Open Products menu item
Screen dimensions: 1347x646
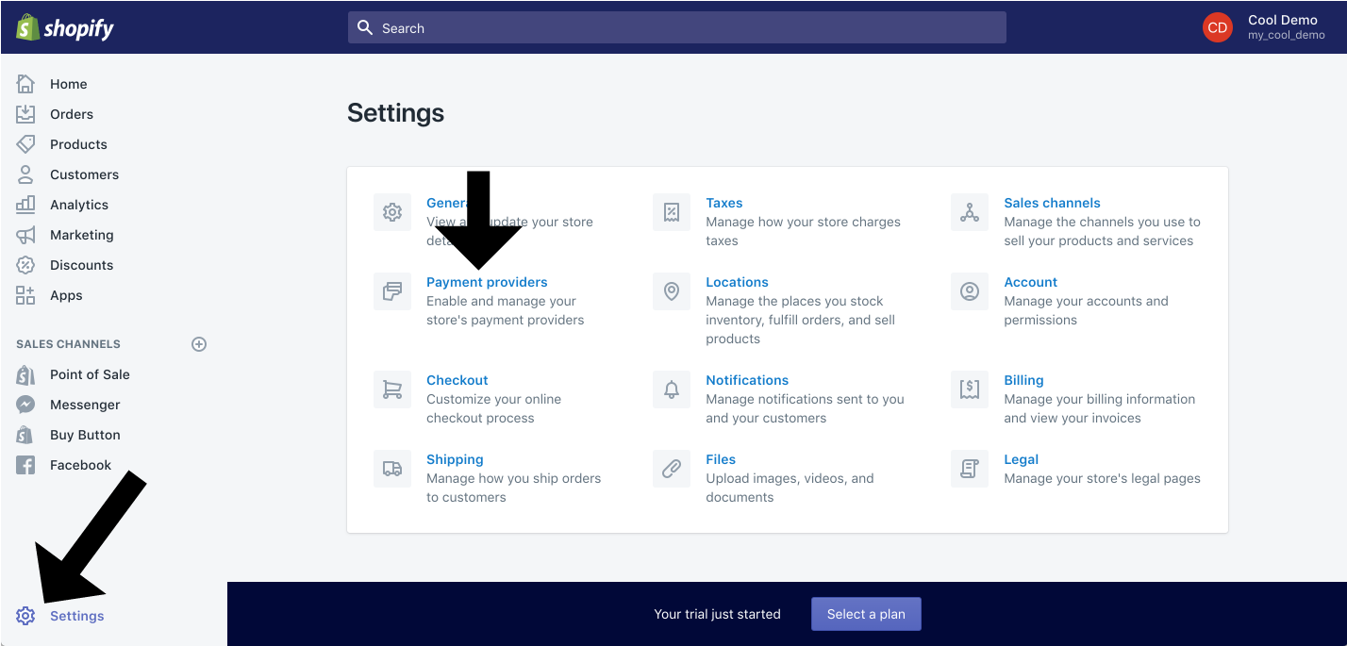coord(78,144)
